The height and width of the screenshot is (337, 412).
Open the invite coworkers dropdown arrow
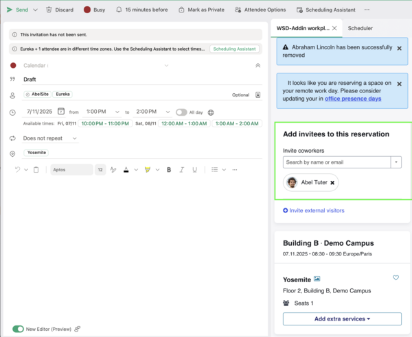click(x=396, y=162)
